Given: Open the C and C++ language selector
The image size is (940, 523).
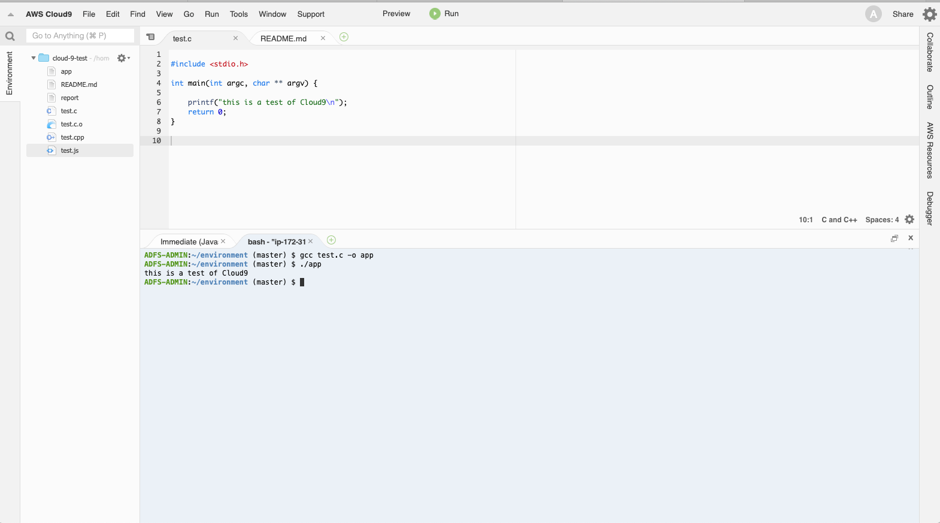Looking at the screenshot, I should pyautogui.click(x=839, y=220).
